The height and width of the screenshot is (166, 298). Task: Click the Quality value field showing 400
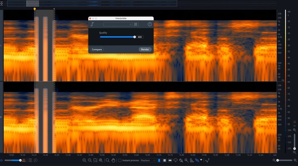[x=140, y=37]
